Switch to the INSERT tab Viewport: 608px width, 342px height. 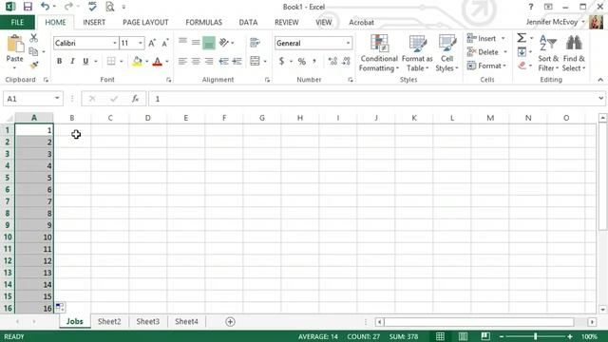[x=94, y=22]
